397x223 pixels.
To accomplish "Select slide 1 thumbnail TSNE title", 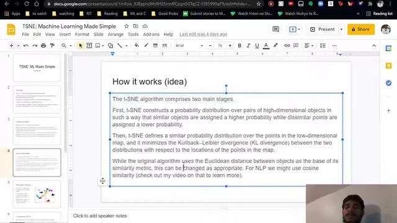I will [x=37, y=68].
